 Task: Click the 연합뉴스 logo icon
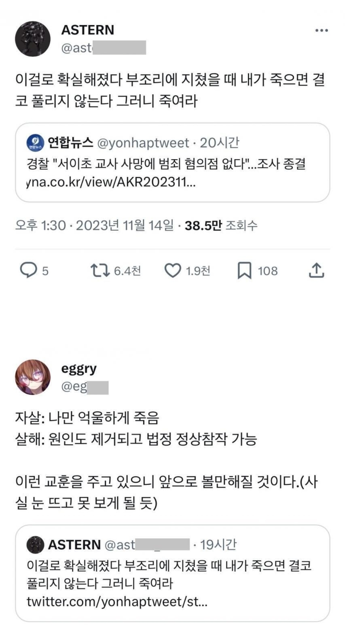35,143
